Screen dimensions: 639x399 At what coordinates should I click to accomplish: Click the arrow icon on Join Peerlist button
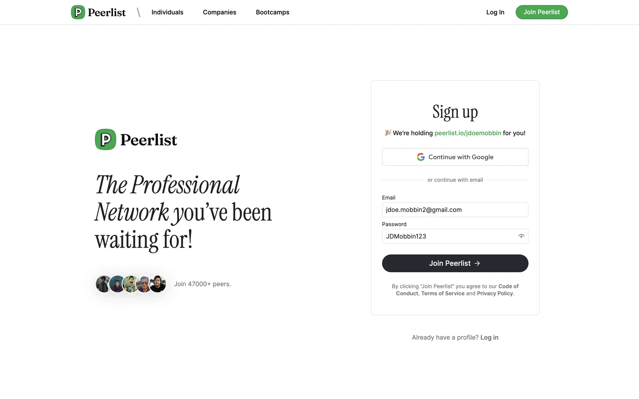pos(477,263)
